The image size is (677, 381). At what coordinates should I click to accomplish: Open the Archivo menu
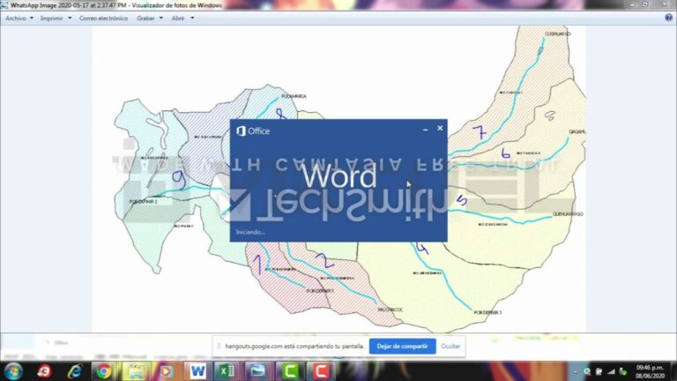click(16, 19)
